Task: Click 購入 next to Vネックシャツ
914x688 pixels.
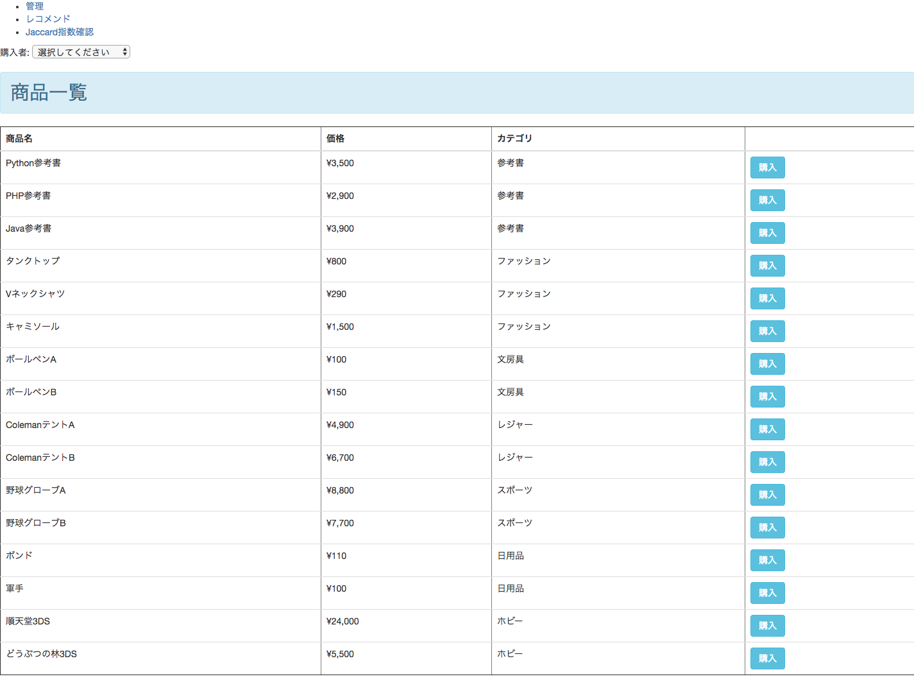Action: click(767, 298)
